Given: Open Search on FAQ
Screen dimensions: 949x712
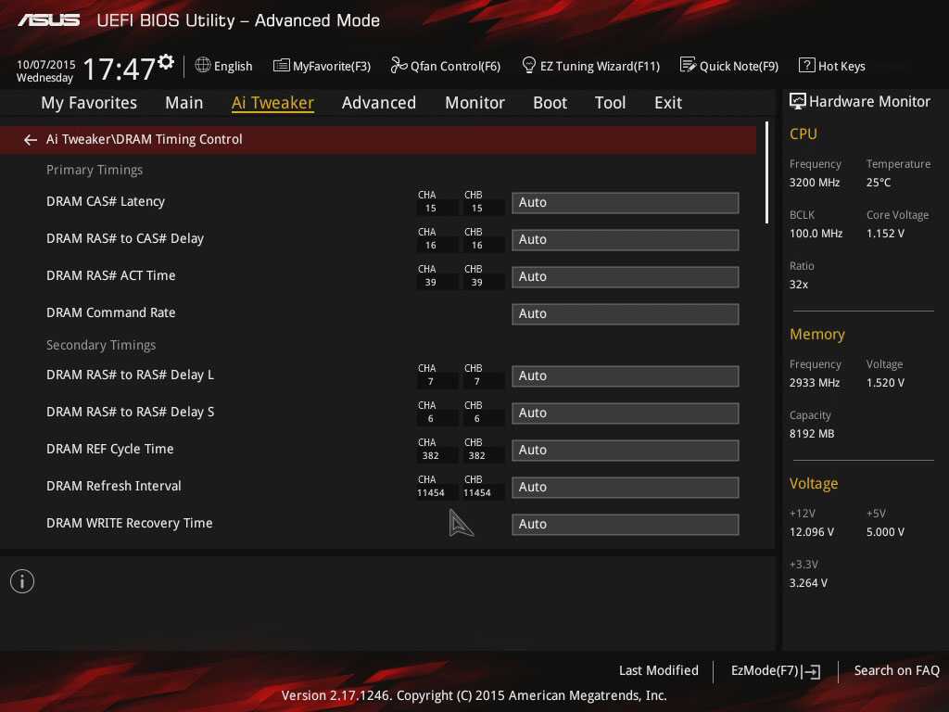Looking at the screenshot, I should (x=896, y=671).
